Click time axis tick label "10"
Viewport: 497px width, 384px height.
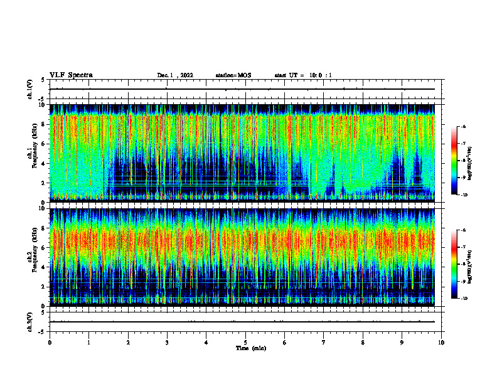pos(441,343)
